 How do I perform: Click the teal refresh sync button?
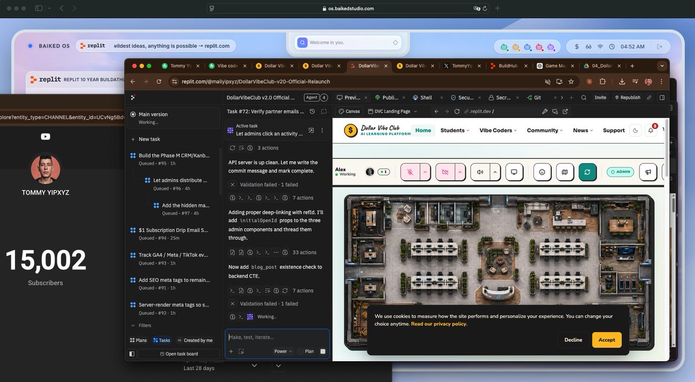tap(587, 172)
